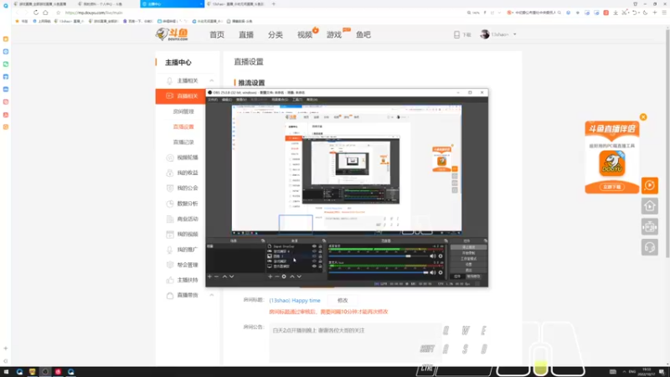
Task: Open 直播记录 in the sidebar
Action: pyautogui.click(x=183, y=142)
